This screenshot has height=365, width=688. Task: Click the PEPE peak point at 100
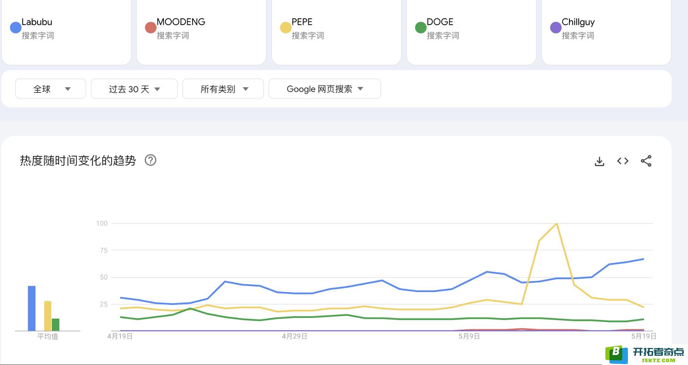point(557,224)
